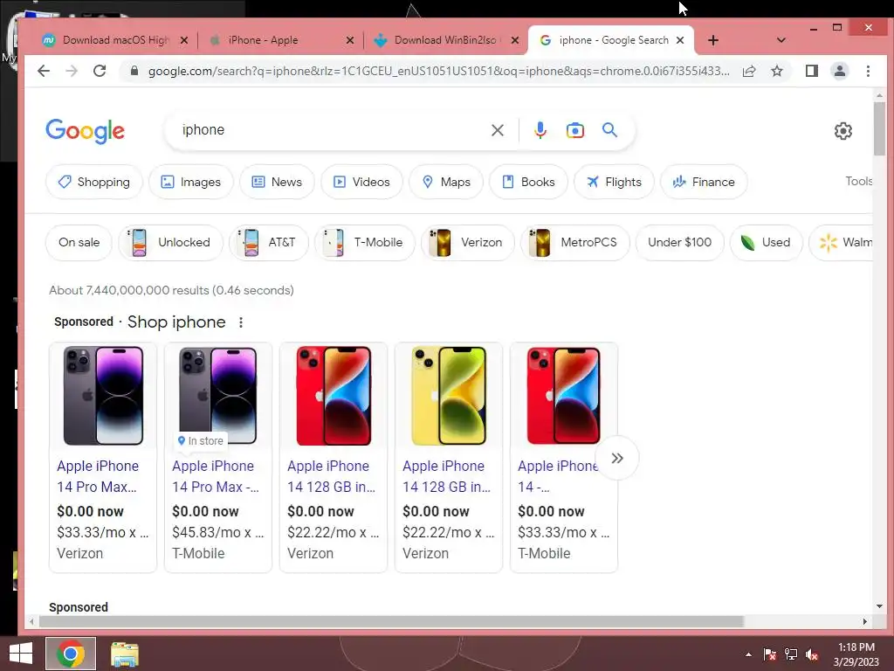Clear the search box with the X
This screenshot has height=671, width=894.
[497, 130]
